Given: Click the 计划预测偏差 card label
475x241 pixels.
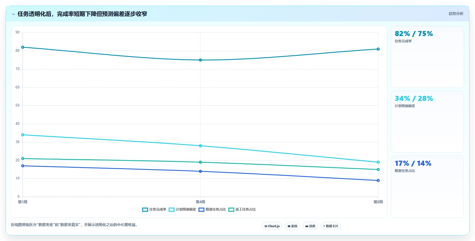Looking at the screenshot, I should 405,106.
